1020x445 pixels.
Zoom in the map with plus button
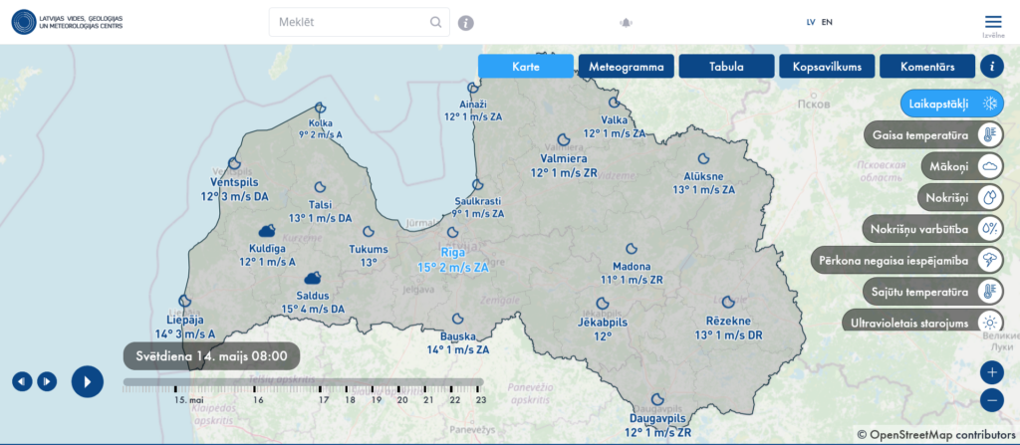coord(991,372)
